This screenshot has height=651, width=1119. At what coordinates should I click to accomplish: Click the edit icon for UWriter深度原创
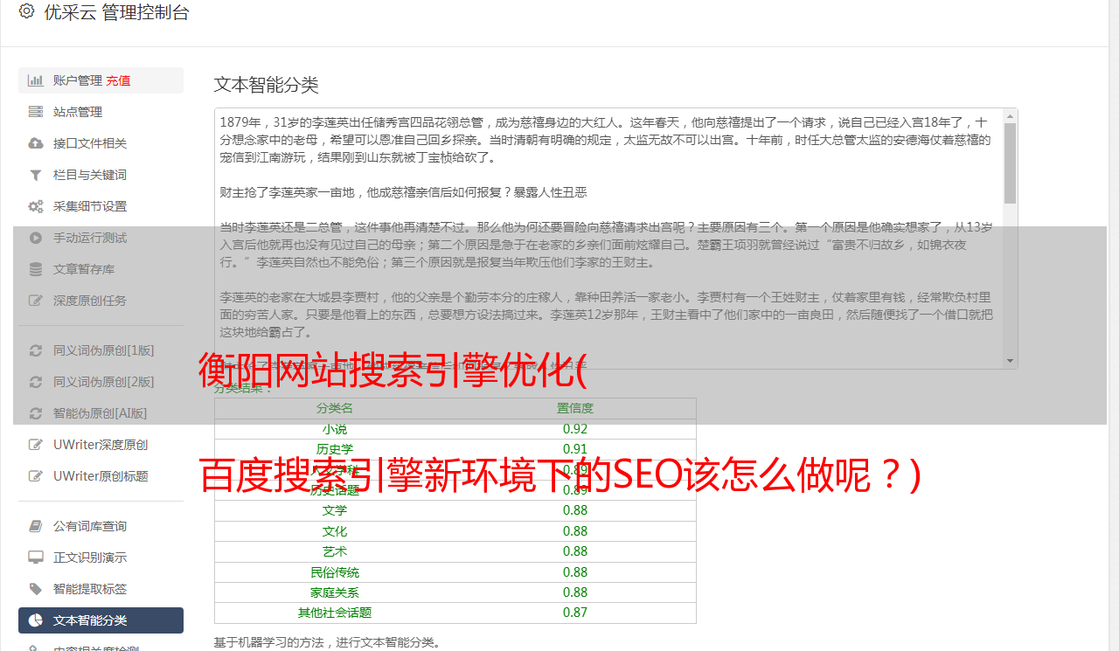(x=36, y=445)
